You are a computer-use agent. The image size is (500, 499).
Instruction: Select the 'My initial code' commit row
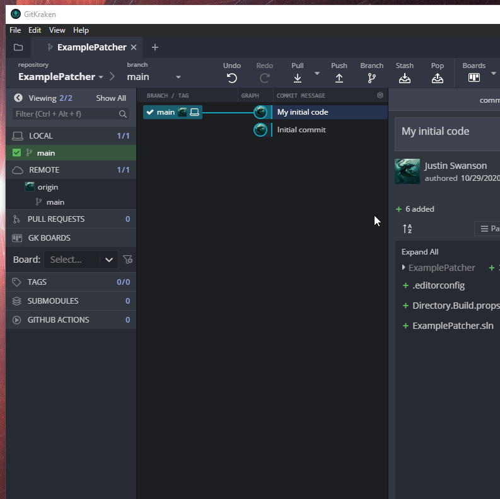coord(330,112)
